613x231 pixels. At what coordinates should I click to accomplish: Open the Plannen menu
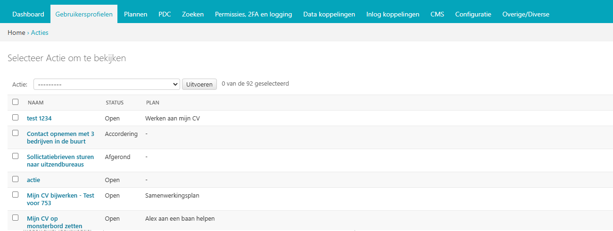click(x=135, y=15)
